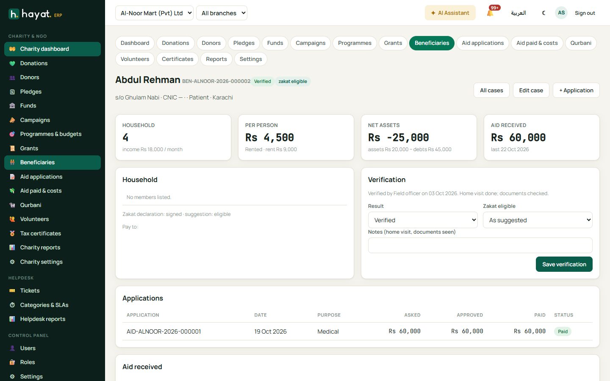The width and height of the screenshot is (610, 381).
Task: Open the company selector Al-Noor Mart dropdown
Action: tap(154, 13)
